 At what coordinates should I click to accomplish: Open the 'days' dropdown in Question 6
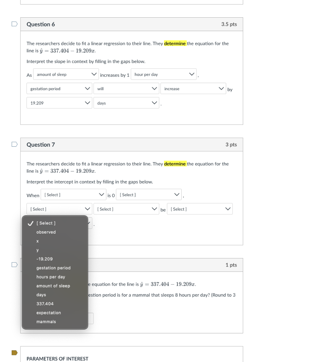click(x=126, y=103)
